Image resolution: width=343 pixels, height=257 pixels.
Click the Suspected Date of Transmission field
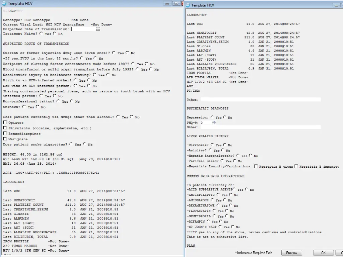pos(83,29)
